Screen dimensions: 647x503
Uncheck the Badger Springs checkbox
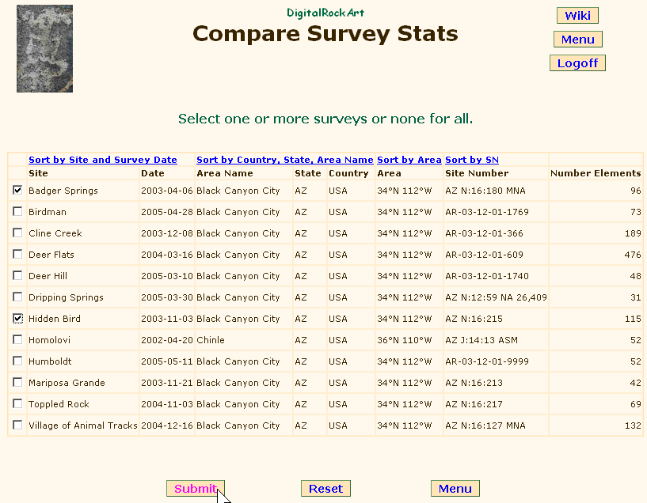click(x=17, y=191)
